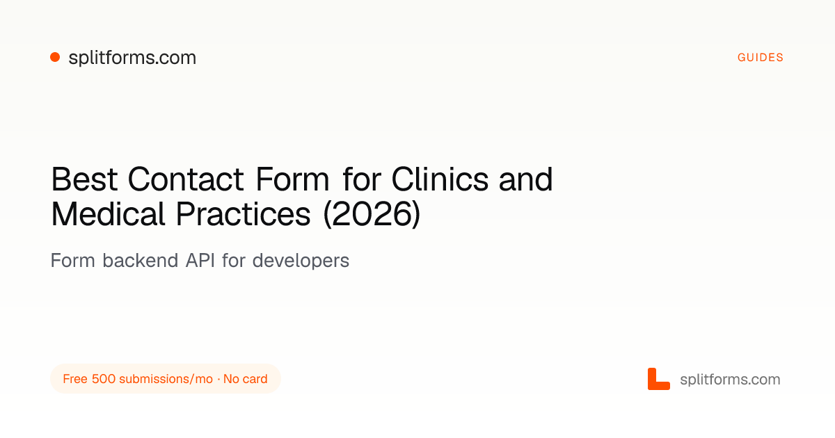835x438 pixels.
Task: Click the orange dot beside splitforms.com
Action: [x=55, y=58]
